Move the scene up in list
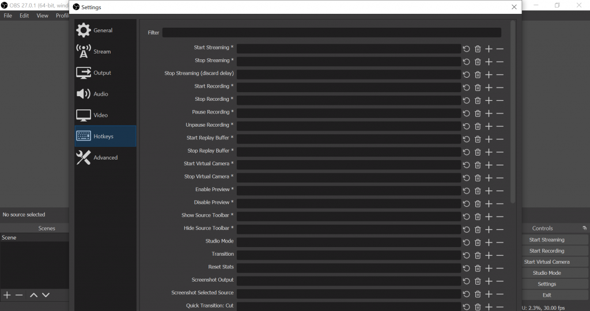 [x=33, y=295]
